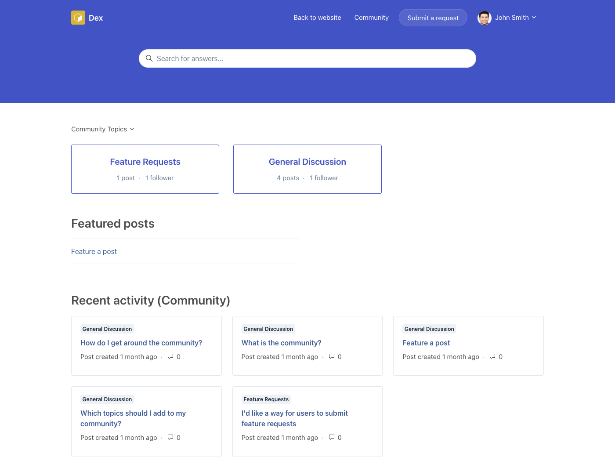Click comment icon on feature requests submission post
Screen dimensions: 615x457
coord(332,437)
